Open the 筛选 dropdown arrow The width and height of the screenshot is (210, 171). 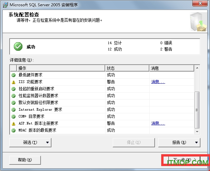click(48, 143)
